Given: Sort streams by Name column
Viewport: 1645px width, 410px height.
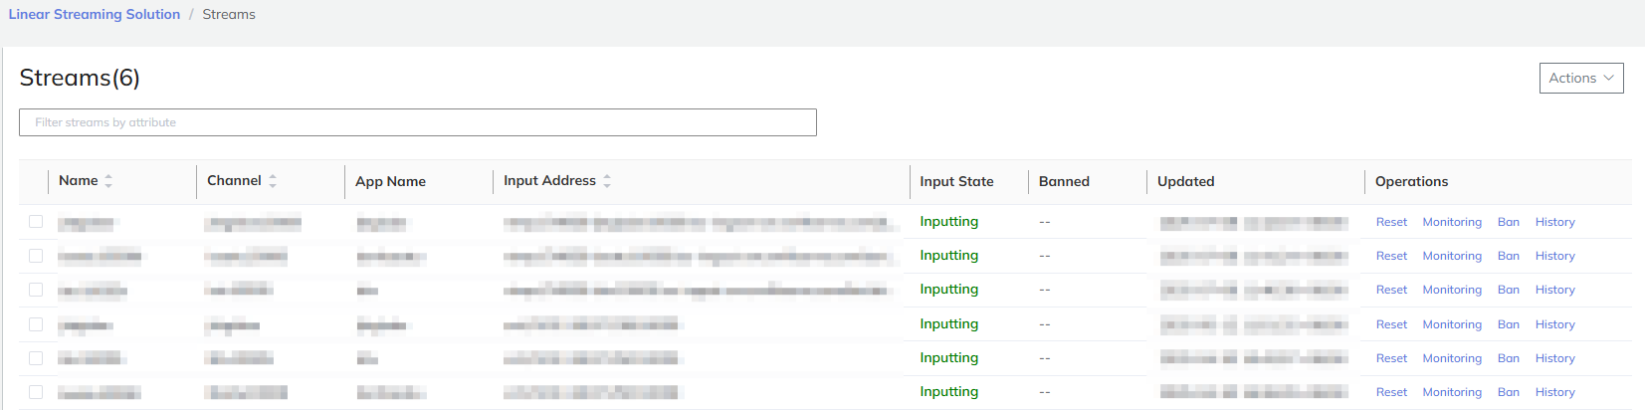Looking at the screenshot, I should [x=108, y=181].
